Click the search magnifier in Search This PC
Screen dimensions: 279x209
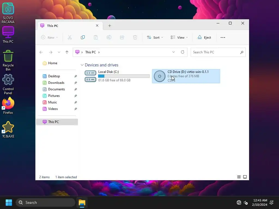tap(242, 52)
